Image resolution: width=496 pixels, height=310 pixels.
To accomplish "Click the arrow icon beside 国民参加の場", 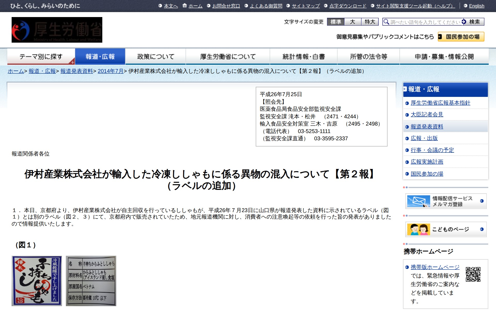I will 440,37.
